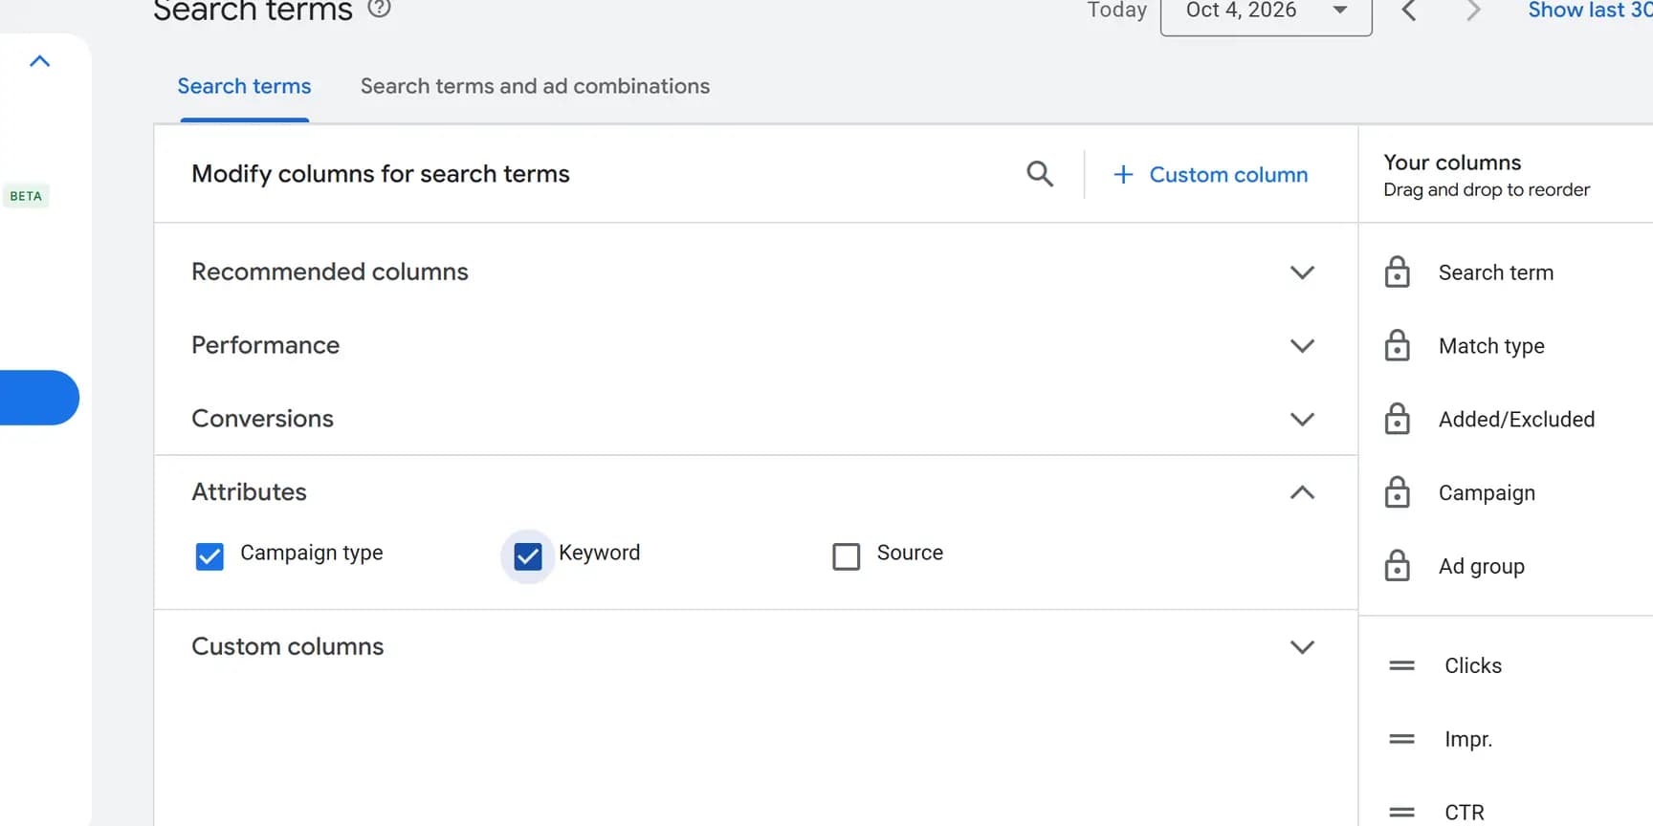Click the Ad group column label
Image resolution: width=1653 pixels, height=826 pixels.
[1482, 567]
